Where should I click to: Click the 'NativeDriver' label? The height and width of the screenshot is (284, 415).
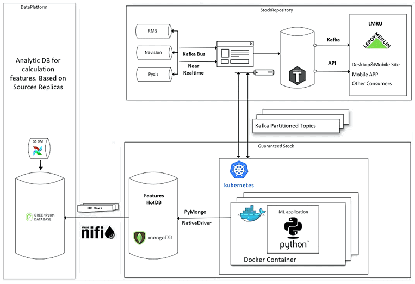pyautogui.click(x=196, y=223)
